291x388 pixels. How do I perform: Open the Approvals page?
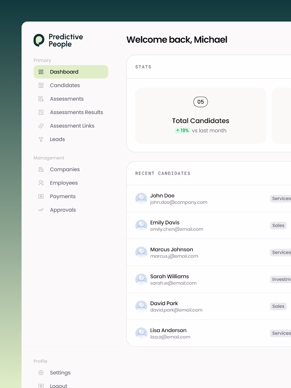pyautogui.click(x=71, y=210)
